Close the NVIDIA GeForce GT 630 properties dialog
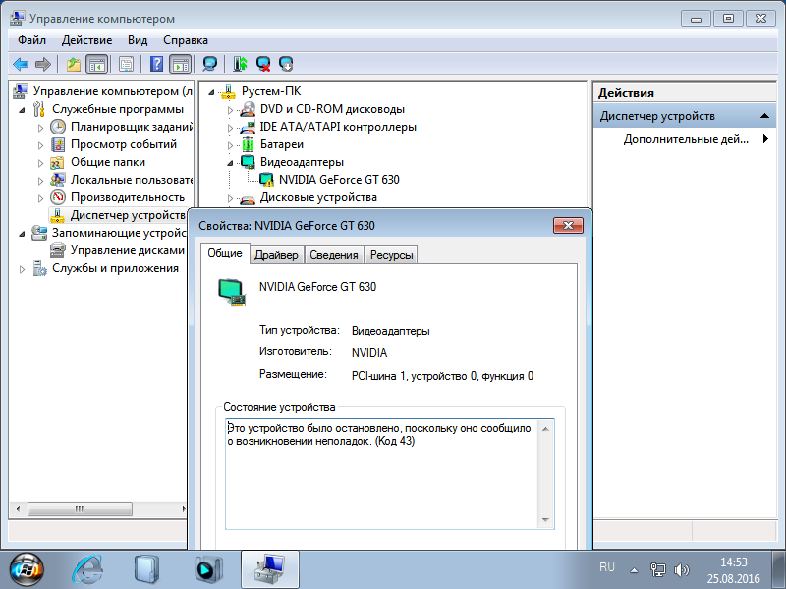 568,226
